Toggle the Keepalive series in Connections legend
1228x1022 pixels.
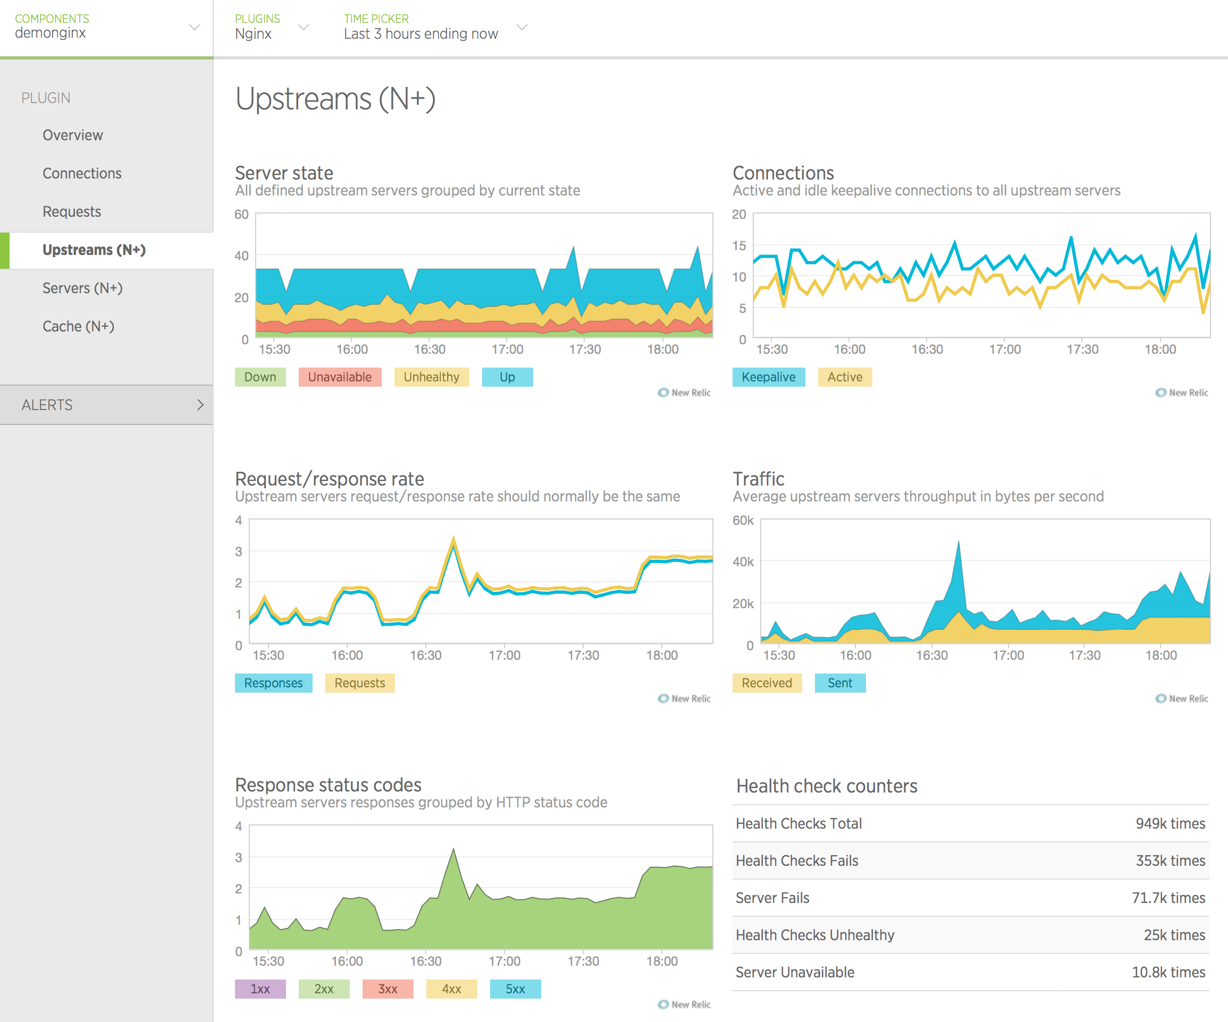(x=768, y=377)
